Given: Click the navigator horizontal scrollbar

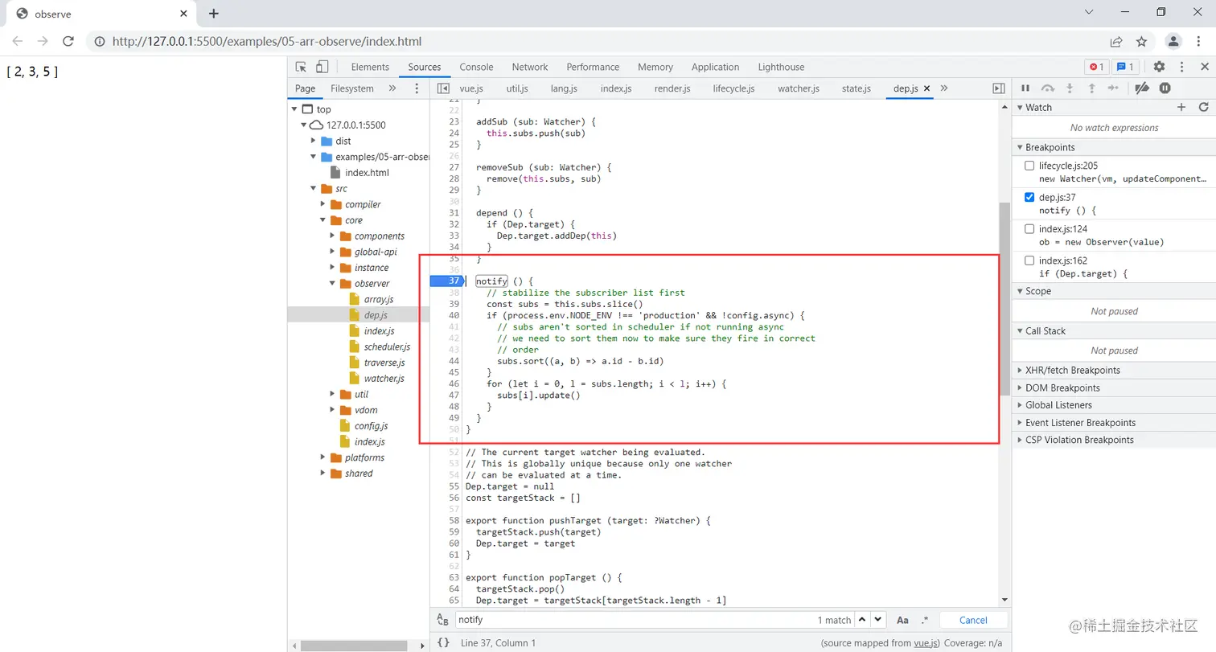Looking at the screenshot, I should [x=352, y=645].
